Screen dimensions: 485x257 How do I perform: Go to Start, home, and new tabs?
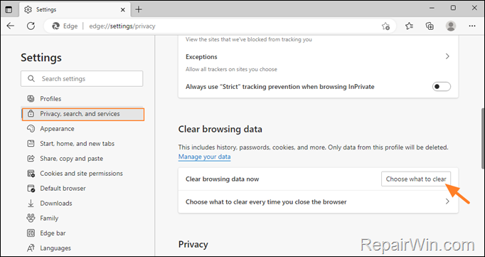pos(77,144)
